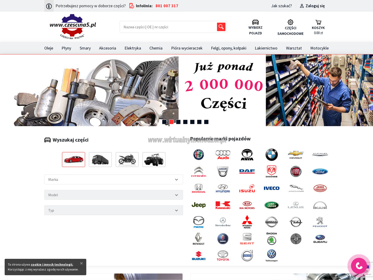Viewport: 373px width, 280px height.
Task: Select the truck vehicle type
Action: [x=100, y=159]
